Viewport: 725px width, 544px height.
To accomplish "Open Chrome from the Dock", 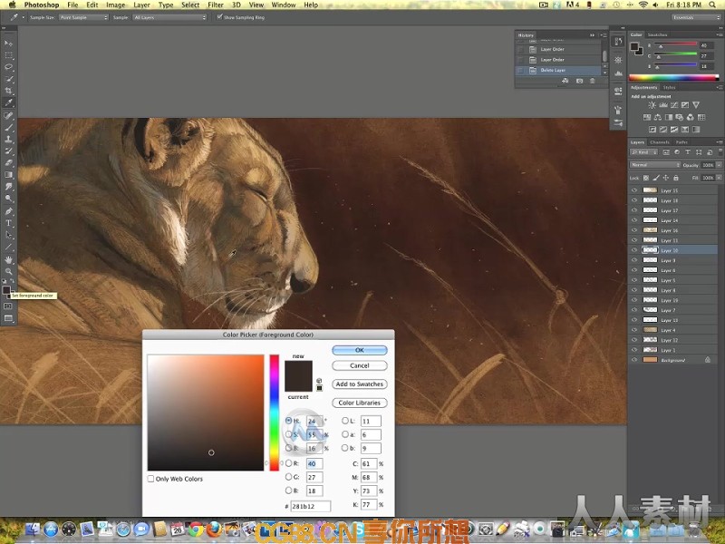I will [195, 529].
